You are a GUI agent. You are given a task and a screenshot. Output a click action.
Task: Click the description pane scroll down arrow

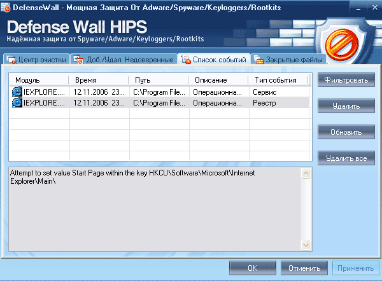click(x=306, y=245)
